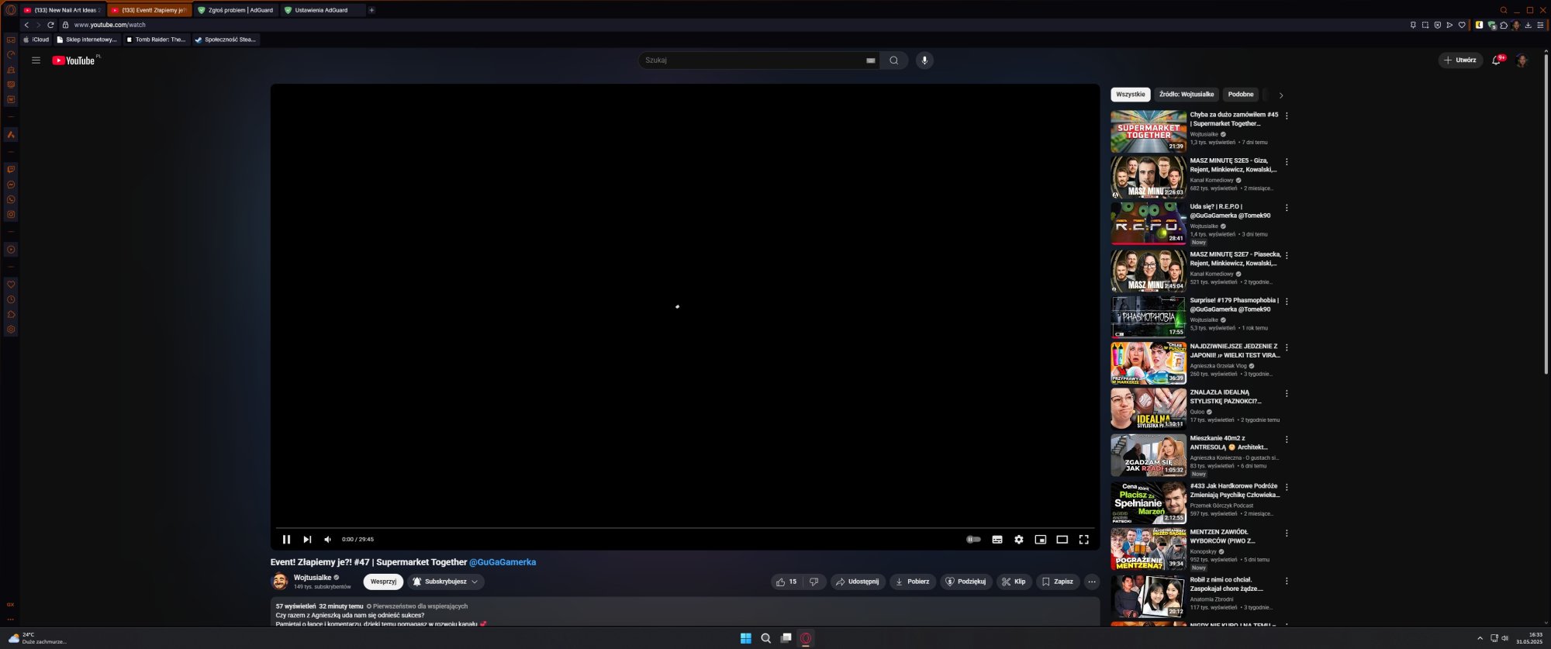Click the video progress bar
The height and width of the screenshot is (649, 1551).
(x=685, y=528)
